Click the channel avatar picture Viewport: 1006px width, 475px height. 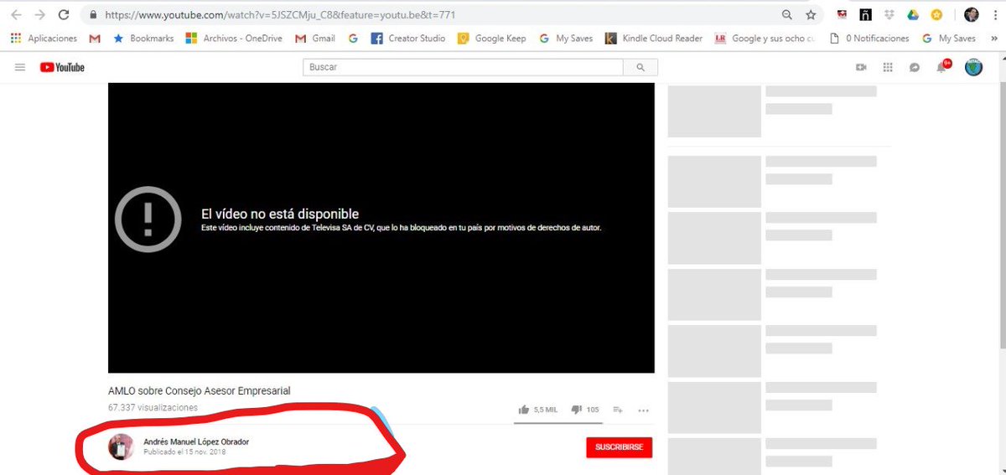[122, 447]
